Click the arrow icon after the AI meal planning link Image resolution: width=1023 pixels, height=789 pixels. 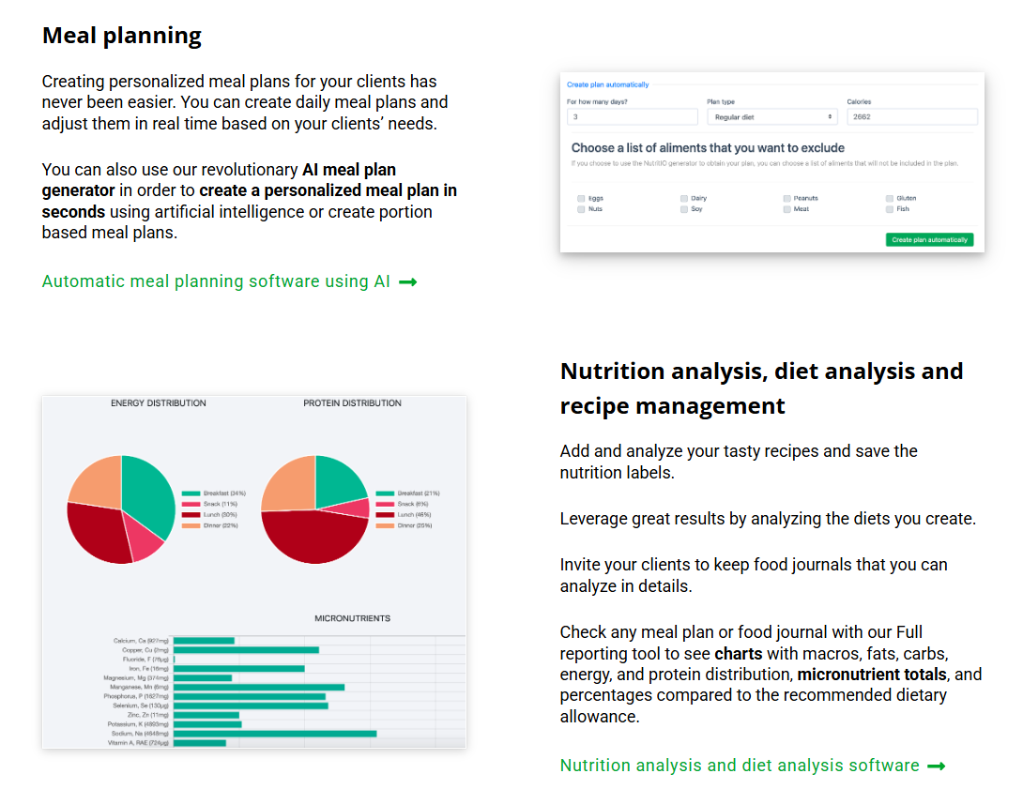(407, 281)
